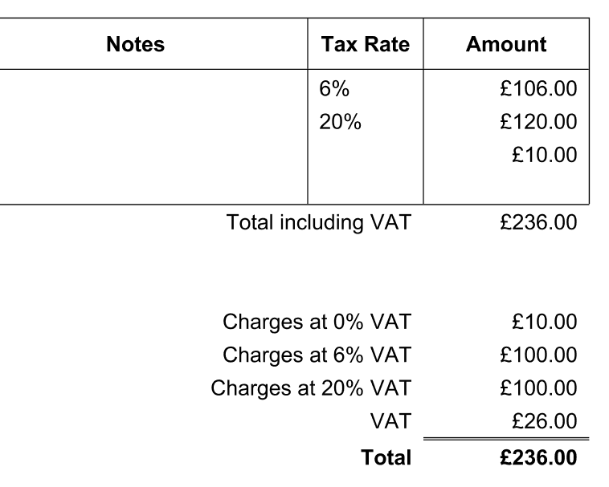Click the Charges at 20% VAT label
Viewport: 609px width, 487px height.
click(x=311, y=388)
